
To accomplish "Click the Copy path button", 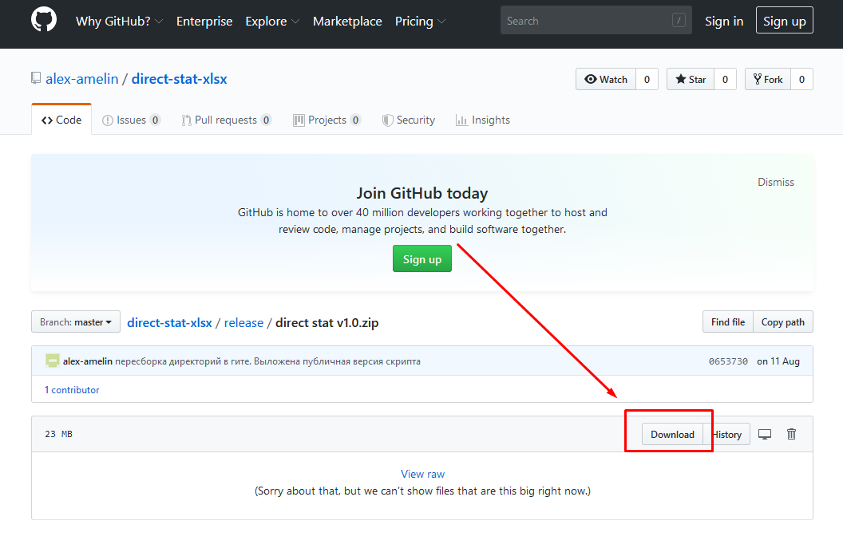I will [x=783, y=322].
